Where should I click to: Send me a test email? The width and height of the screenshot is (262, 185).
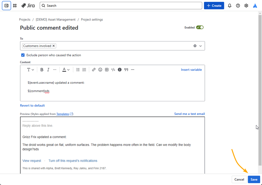coord(189,114)
